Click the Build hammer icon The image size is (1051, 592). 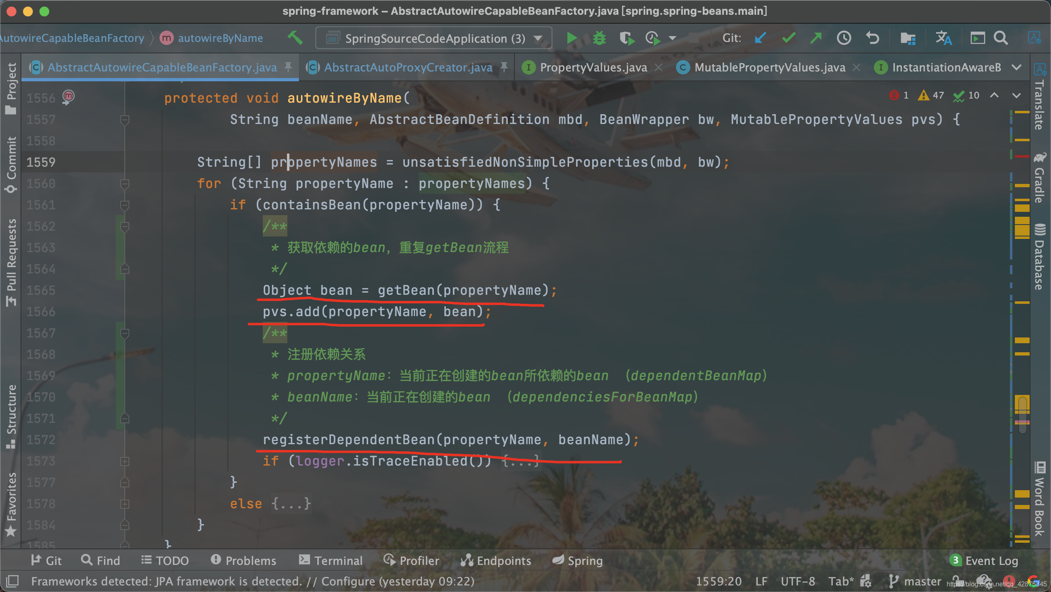295,38
